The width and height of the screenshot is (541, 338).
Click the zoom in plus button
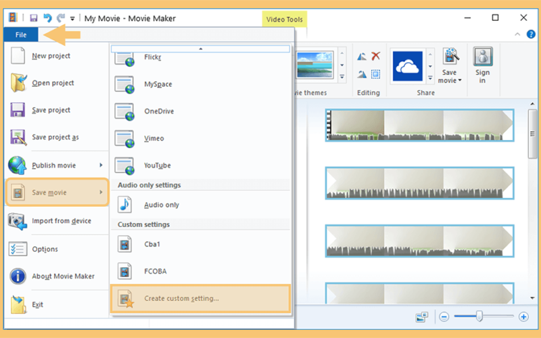[x=523, y=316]
